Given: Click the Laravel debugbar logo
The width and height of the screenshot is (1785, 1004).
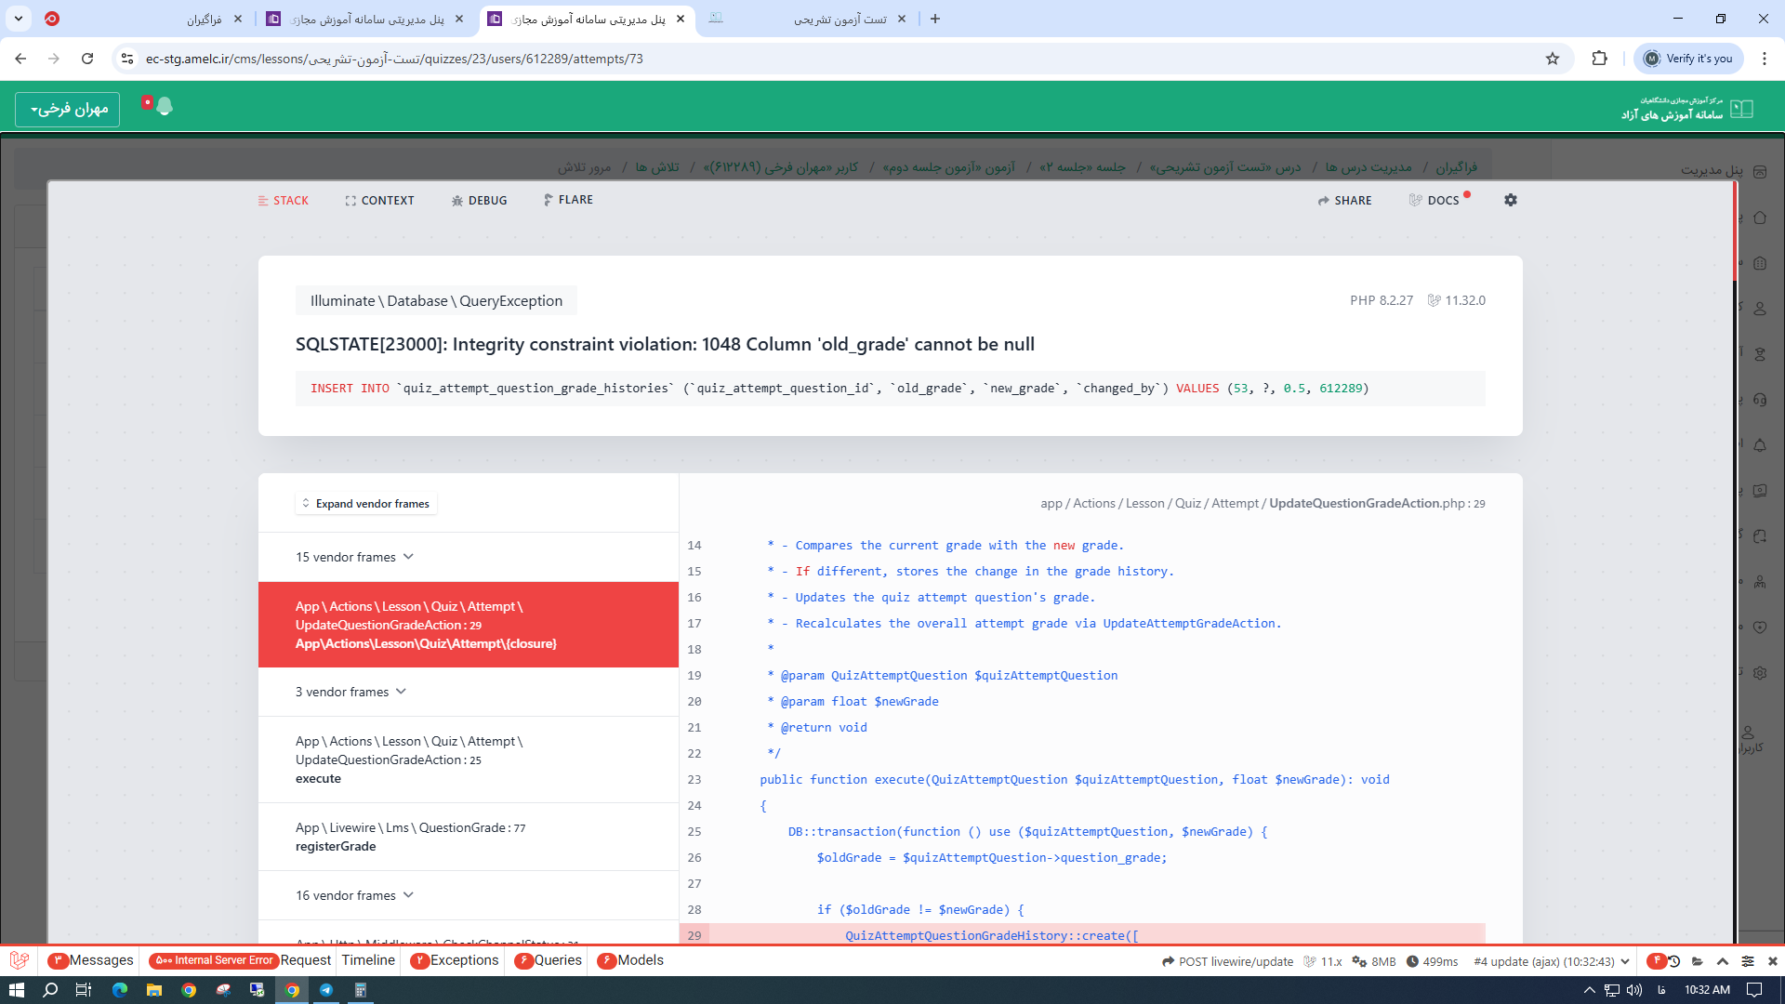Looking at the screenshot, I should click(x=19, y=960).
